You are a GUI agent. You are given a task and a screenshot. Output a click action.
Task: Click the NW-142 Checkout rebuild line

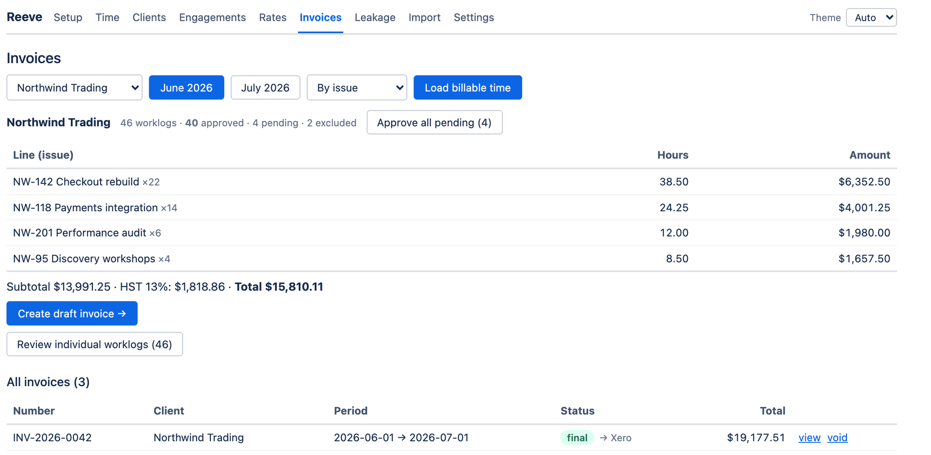pos(451,181)
